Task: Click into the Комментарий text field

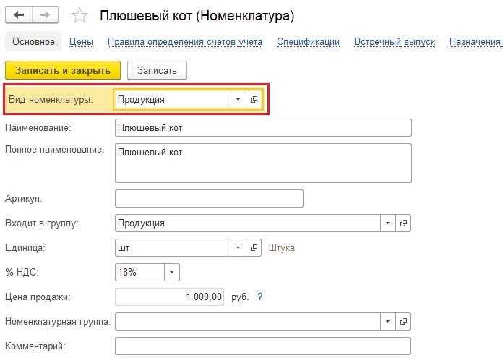Action: [263, 346]
